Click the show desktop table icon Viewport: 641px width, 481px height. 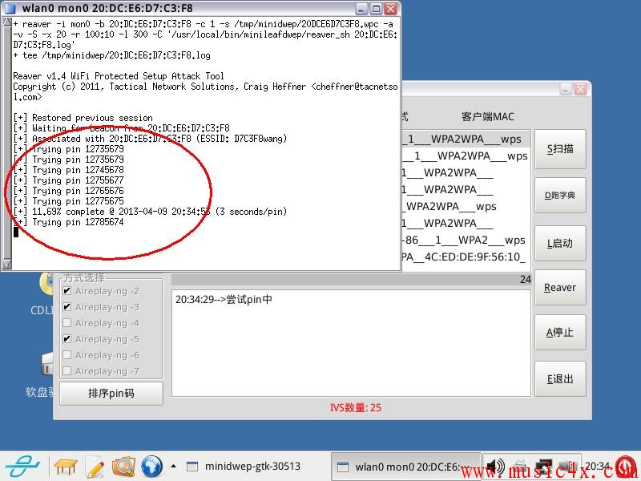[66, 467]
